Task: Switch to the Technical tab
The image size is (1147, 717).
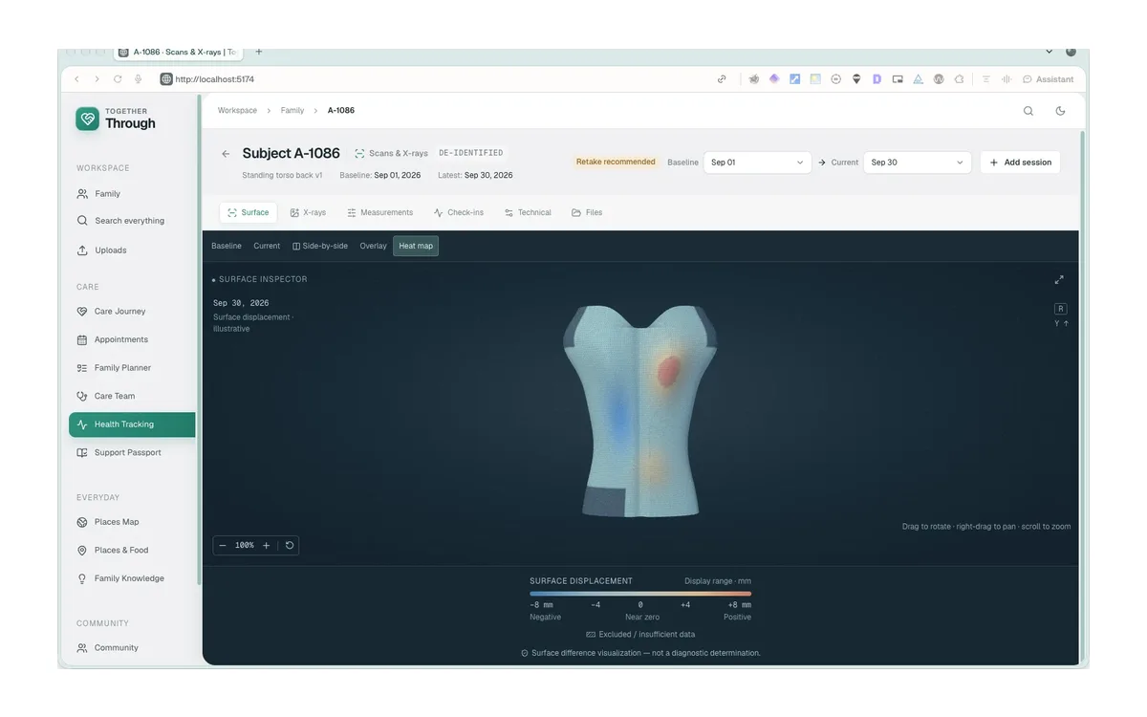Action: tap(529, 212)
